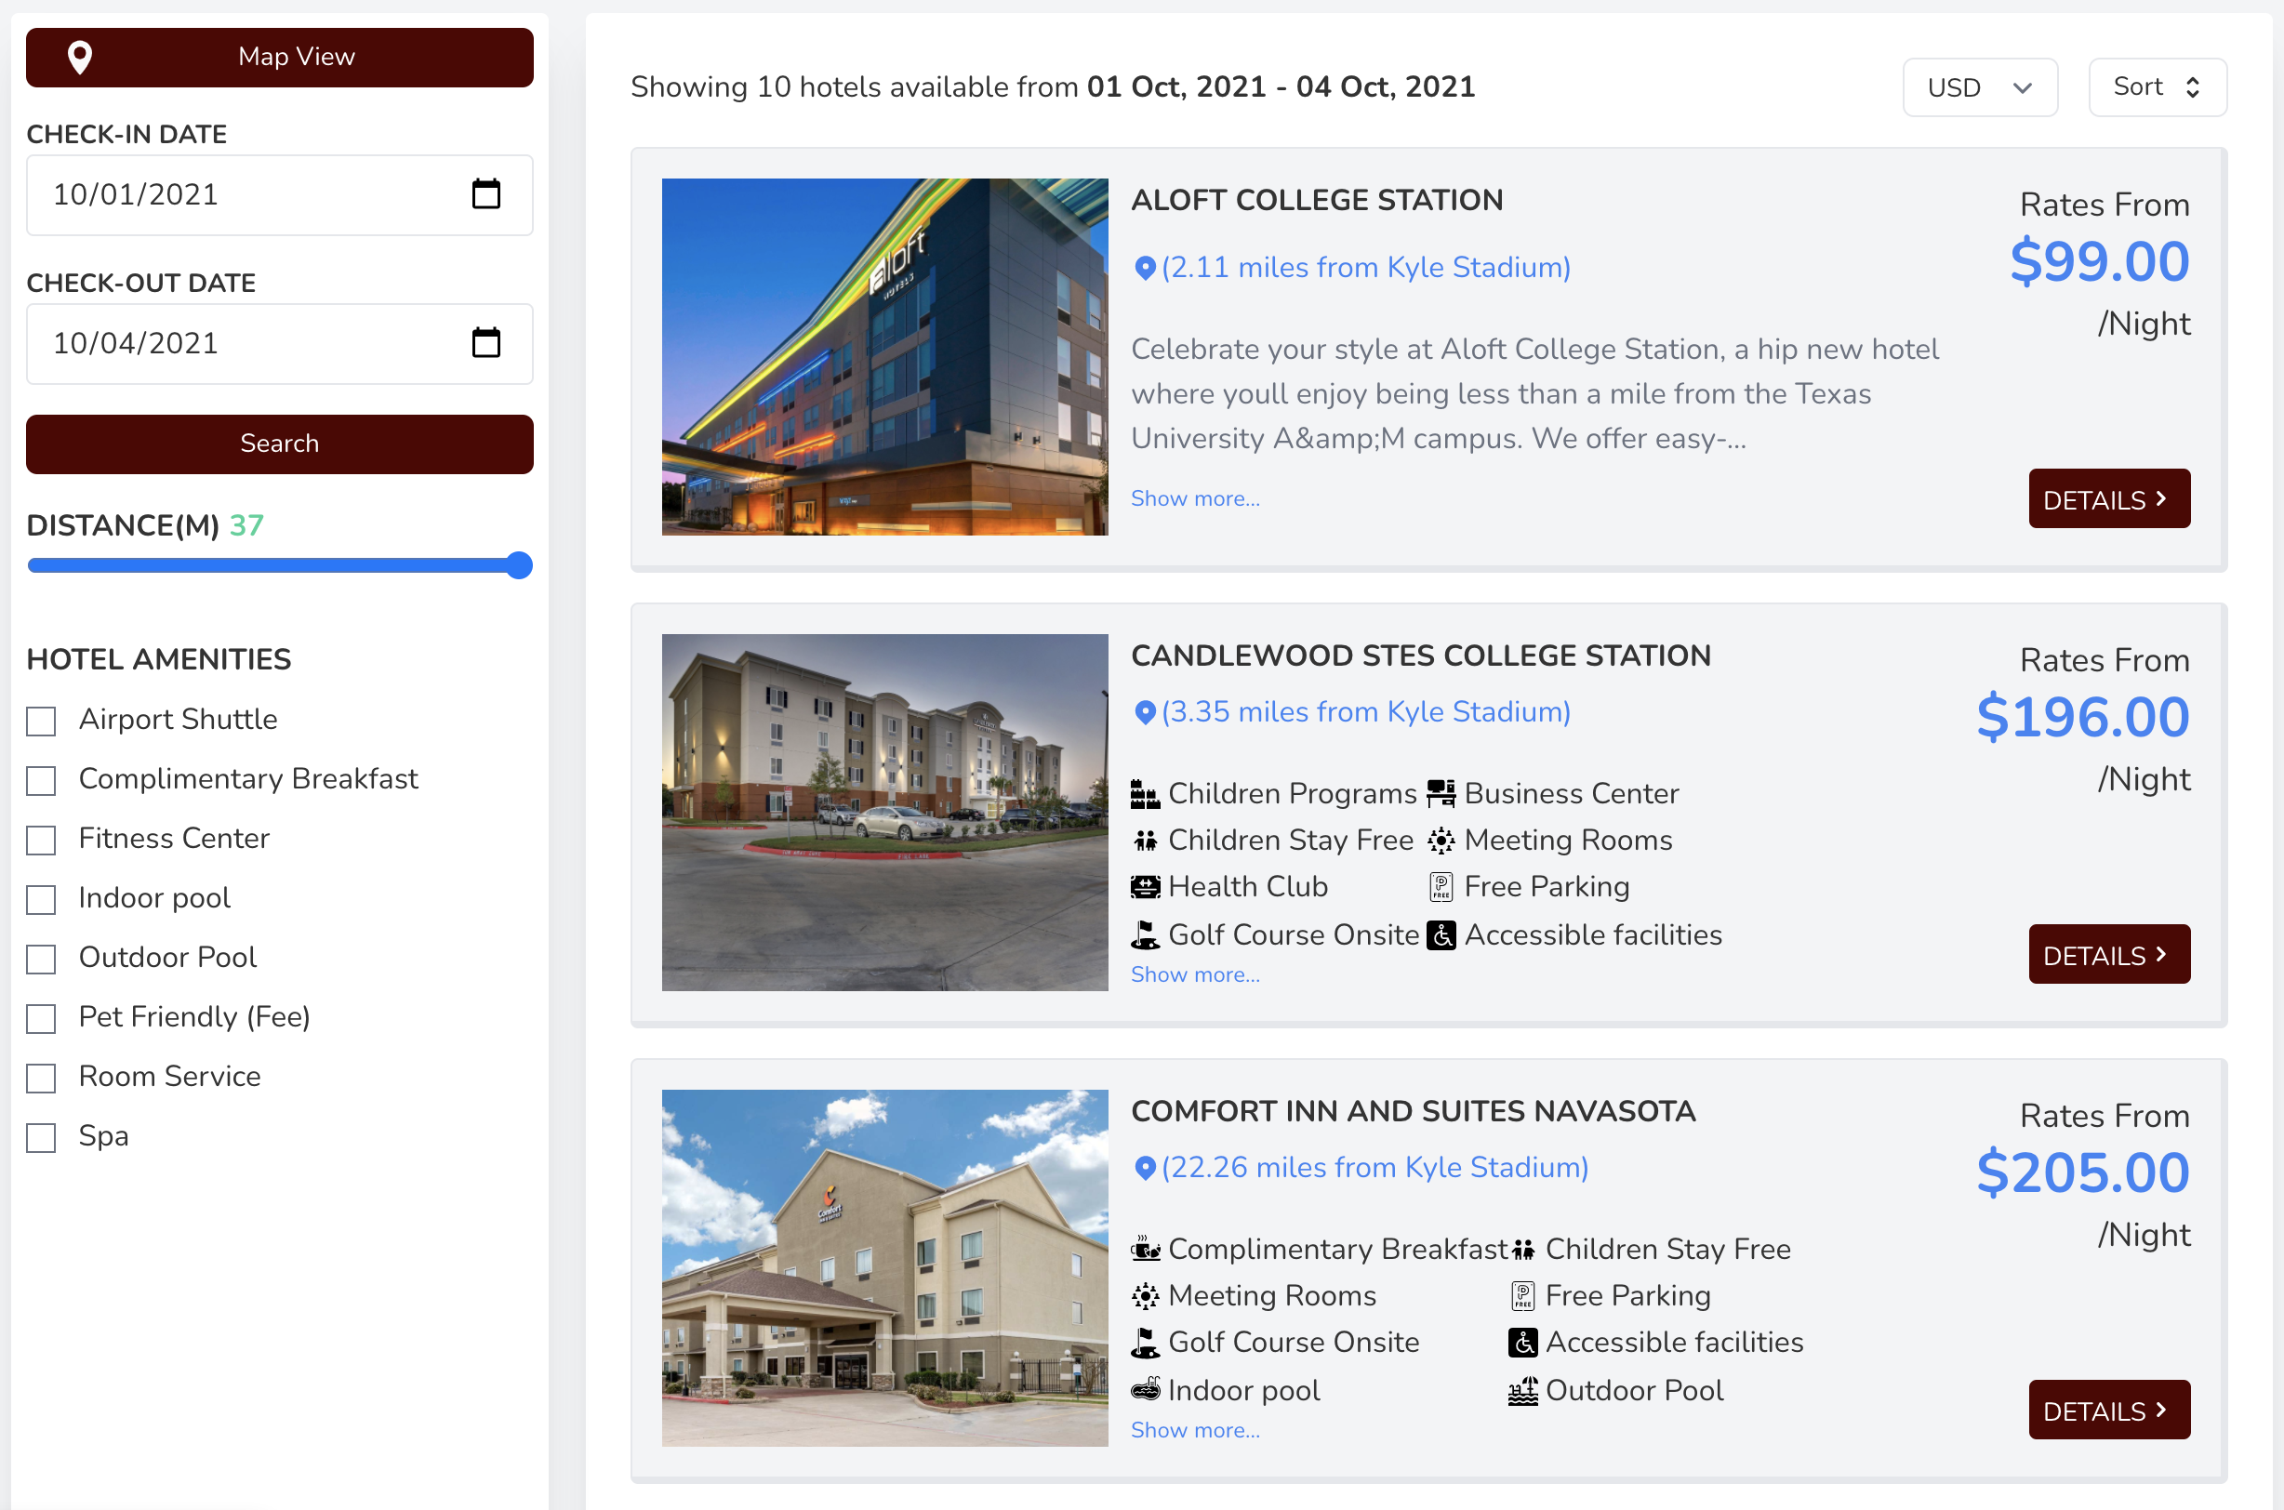Click the Indoor pool icon for Comfort Inn
The image size is (2284, 1510).
coord(1145,1390)
